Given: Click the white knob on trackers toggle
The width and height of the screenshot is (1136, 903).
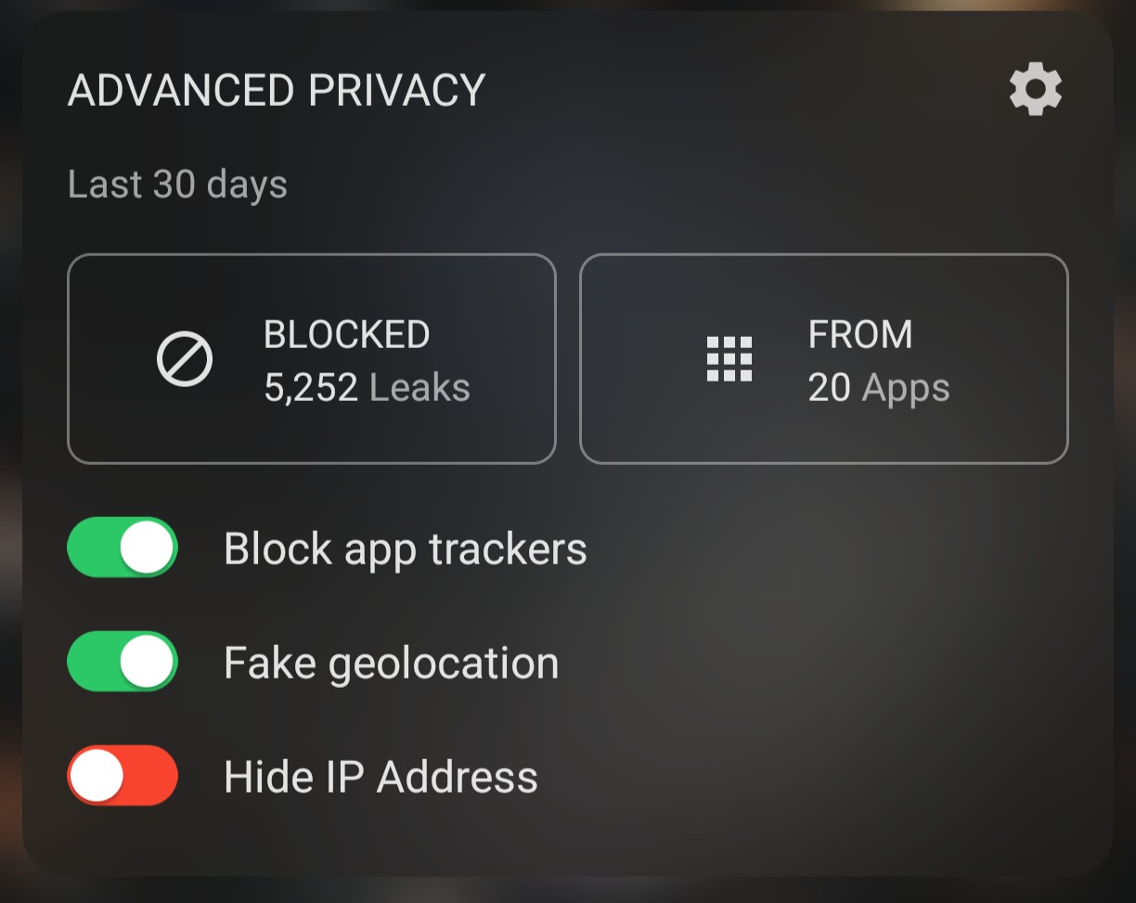Looking at the screenshot, I should (148, 548).
